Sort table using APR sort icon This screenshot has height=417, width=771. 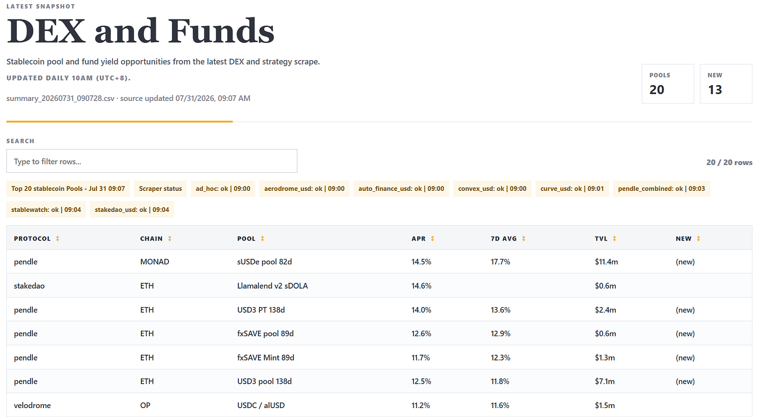click(x=432, y=239)
